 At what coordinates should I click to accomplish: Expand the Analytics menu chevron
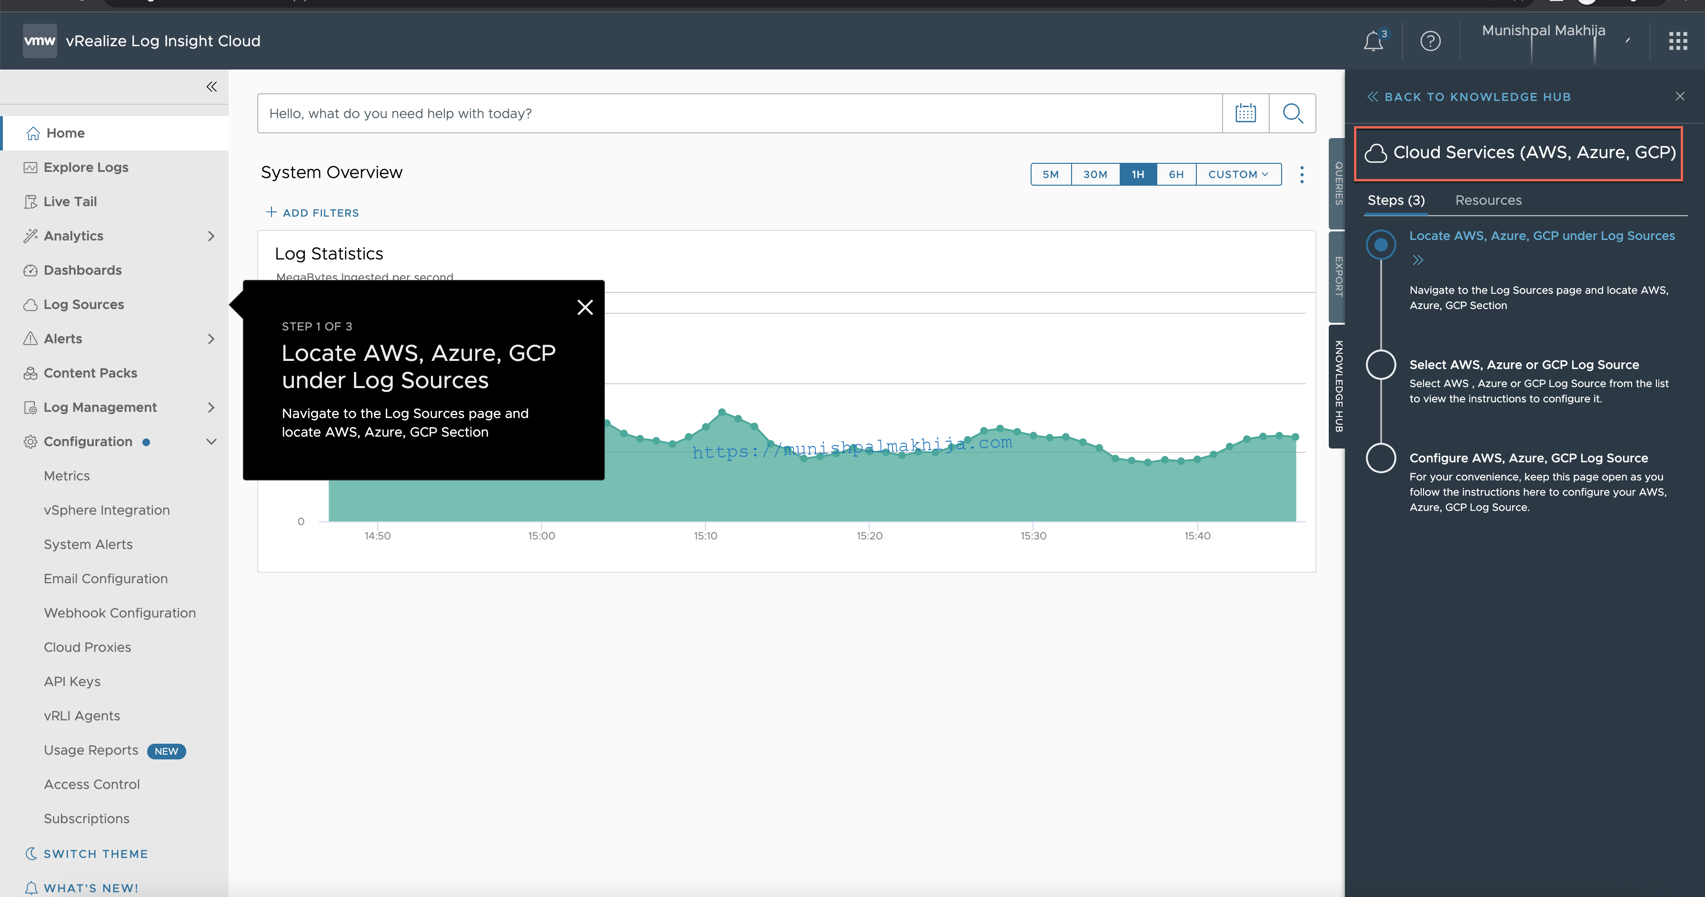click(211, 236)
